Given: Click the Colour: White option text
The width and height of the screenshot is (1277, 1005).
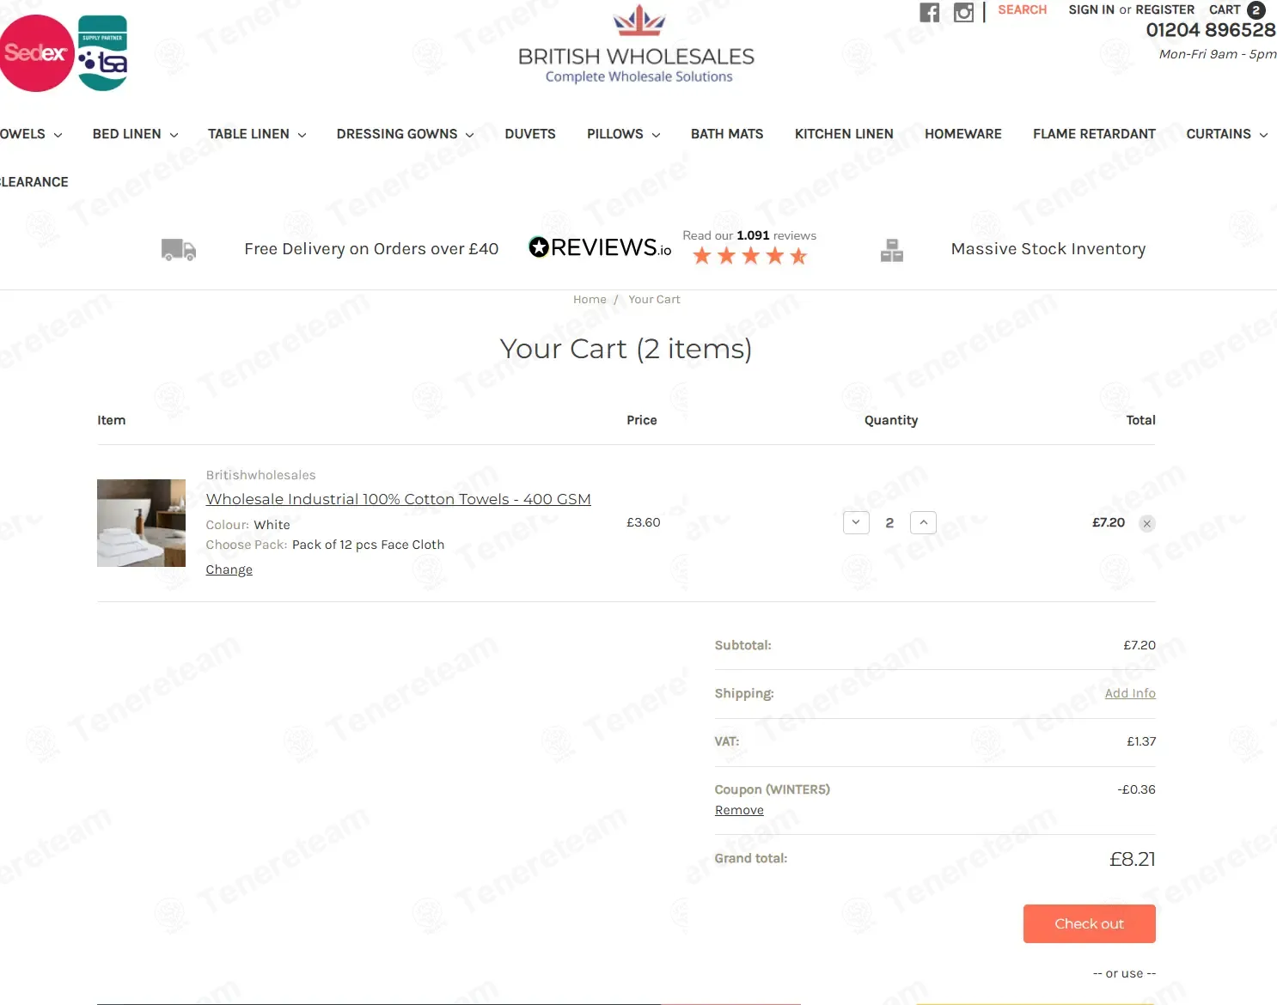Looking at the screenshot, I should coord(247,525).
